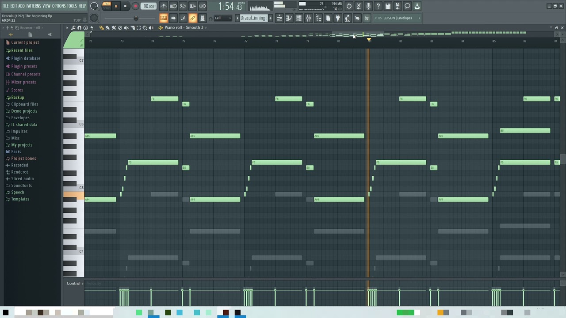Click the 90.000 tempo field
The height and width of the screenshot is (318, 566).
point(149,6)
